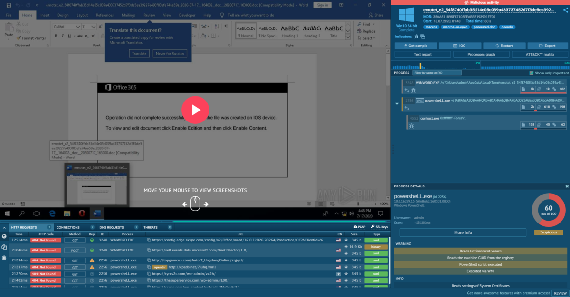570x297 pixels.
Task: Click the SSL Keys button
Action: point(379,227)
